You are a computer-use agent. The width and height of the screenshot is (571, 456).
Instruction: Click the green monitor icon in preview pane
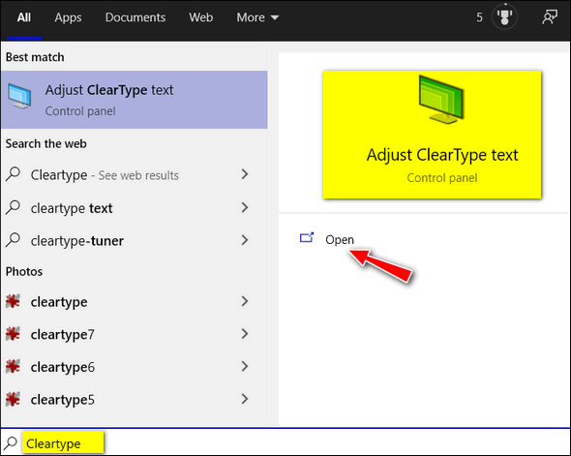point(441,99)
